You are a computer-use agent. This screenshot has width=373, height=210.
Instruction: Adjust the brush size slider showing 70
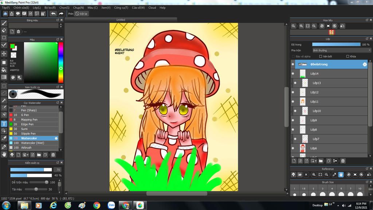[x=31, y=170]
